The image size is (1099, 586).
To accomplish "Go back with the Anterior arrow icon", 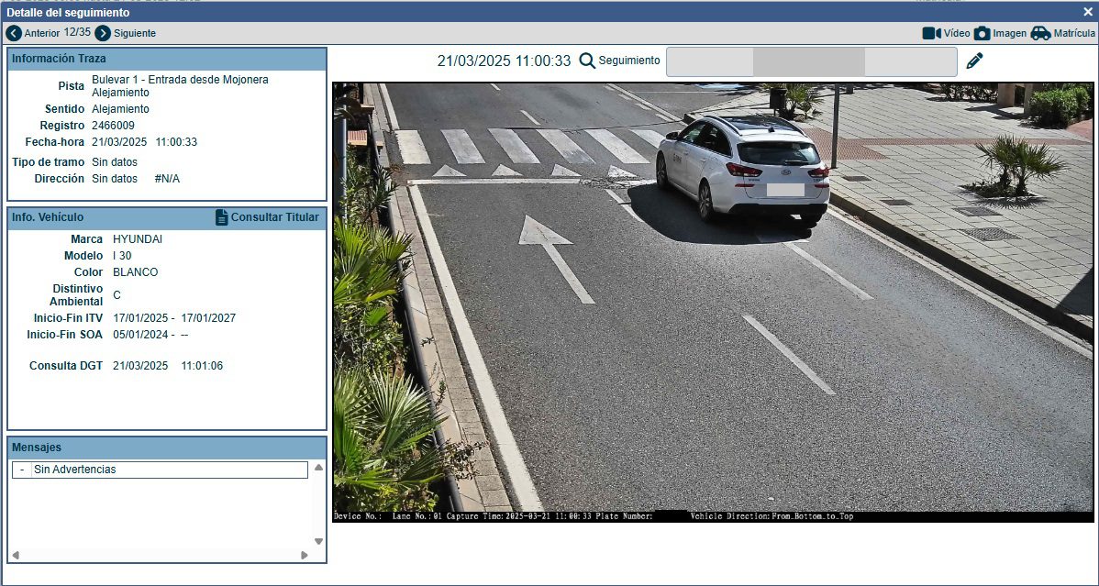I will (13, 32).
